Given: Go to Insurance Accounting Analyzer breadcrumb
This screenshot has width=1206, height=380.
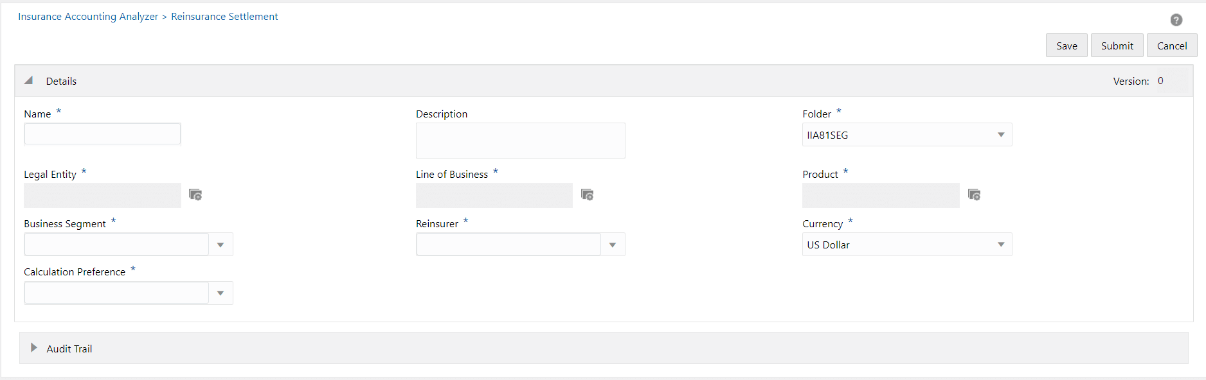Looking at the screenshot, I should point(88,17).
